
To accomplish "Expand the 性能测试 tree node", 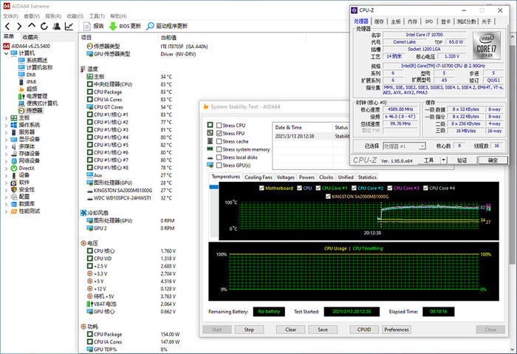I will click(x=6, y=211).
